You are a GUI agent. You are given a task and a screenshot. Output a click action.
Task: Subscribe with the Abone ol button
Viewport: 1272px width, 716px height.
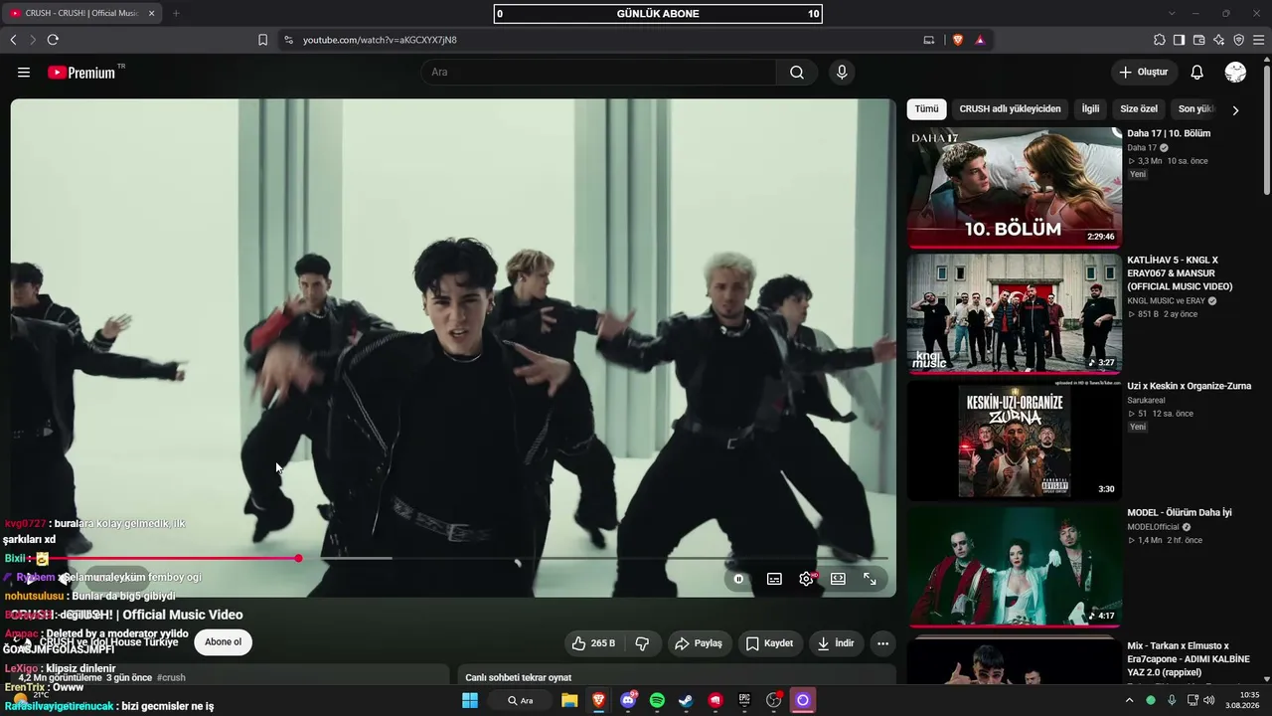click(x=223, y=642)
